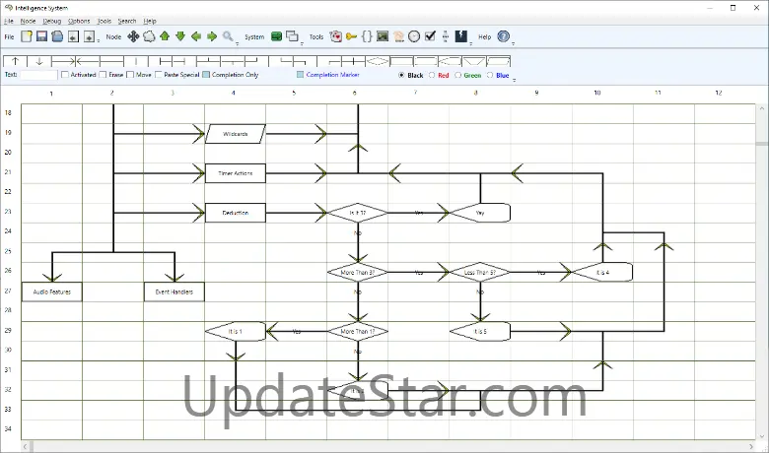
Task: Toggle the Activated checkbox
Action: (x=65, y=75)
